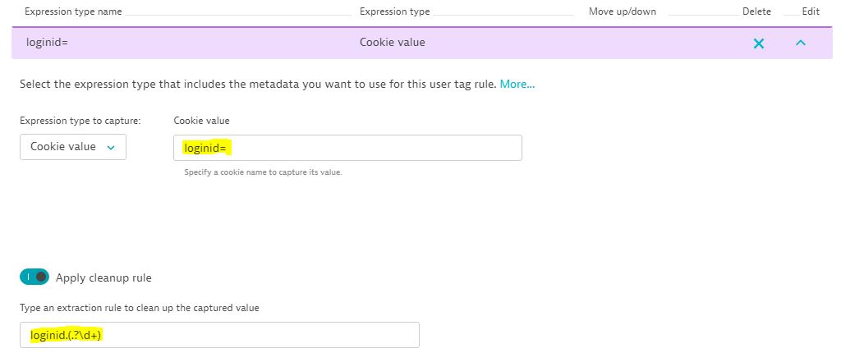Disable the Apply cleanup rule toggle

pos(34,277)
